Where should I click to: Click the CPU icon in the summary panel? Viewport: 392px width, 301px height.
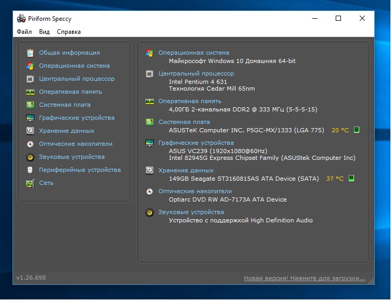[x=150, y=74]
